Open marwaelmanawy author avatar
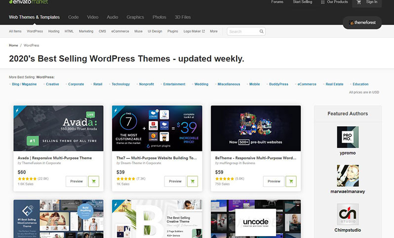Viewport: 394px width, 238px height. point(348,176)
